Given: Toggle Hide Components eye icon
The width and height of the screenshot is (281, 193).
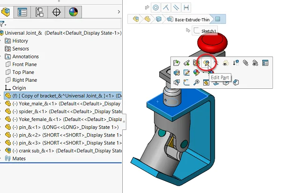Looking at the screenshot, I should [226, 63].
